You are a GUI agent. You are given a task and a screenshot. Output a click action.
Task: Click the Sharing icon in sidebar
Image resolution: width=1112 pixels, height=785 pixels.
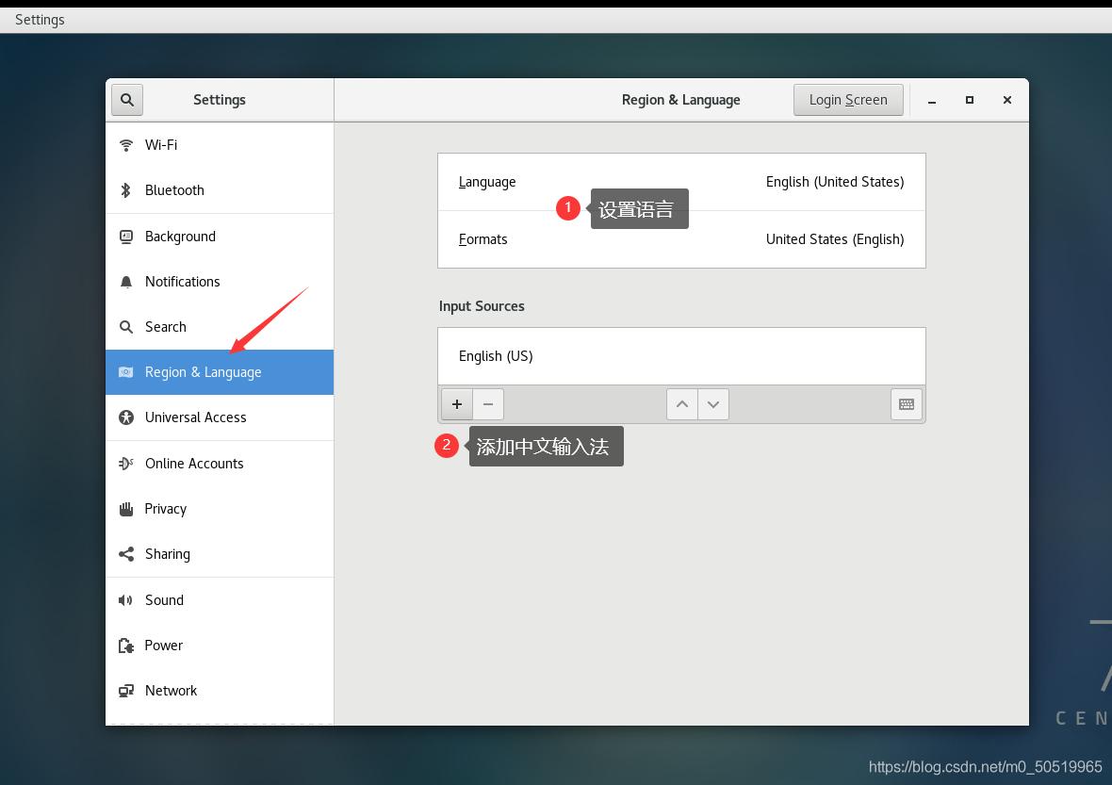click(126, 554)
